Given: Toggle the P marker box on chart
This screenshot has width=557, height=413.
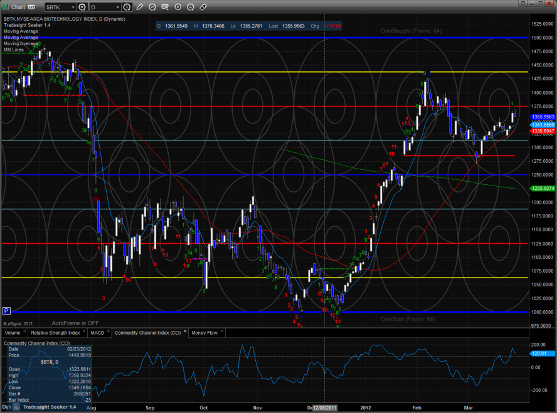Looking at the screenshot, I should tap(6, 311).
